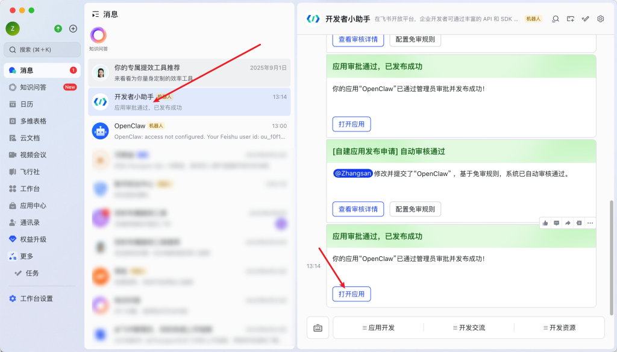Click the 机器人 tag in chat header
The height and width of the screenshot is (352, 617).
point(534,19)
